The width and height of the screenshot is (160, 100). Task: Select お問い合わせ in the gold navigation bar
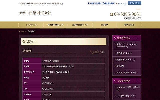pos(129,25)
